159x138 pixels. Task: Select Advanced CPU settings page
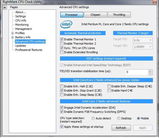(30, 41)
